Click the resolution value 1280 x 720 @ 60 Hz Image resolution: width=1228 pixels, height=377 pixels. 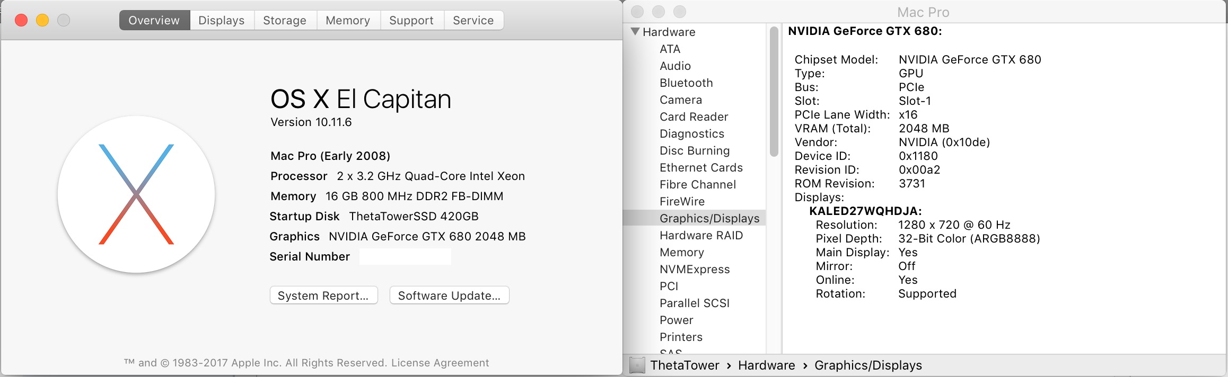[x=954, y=225]
